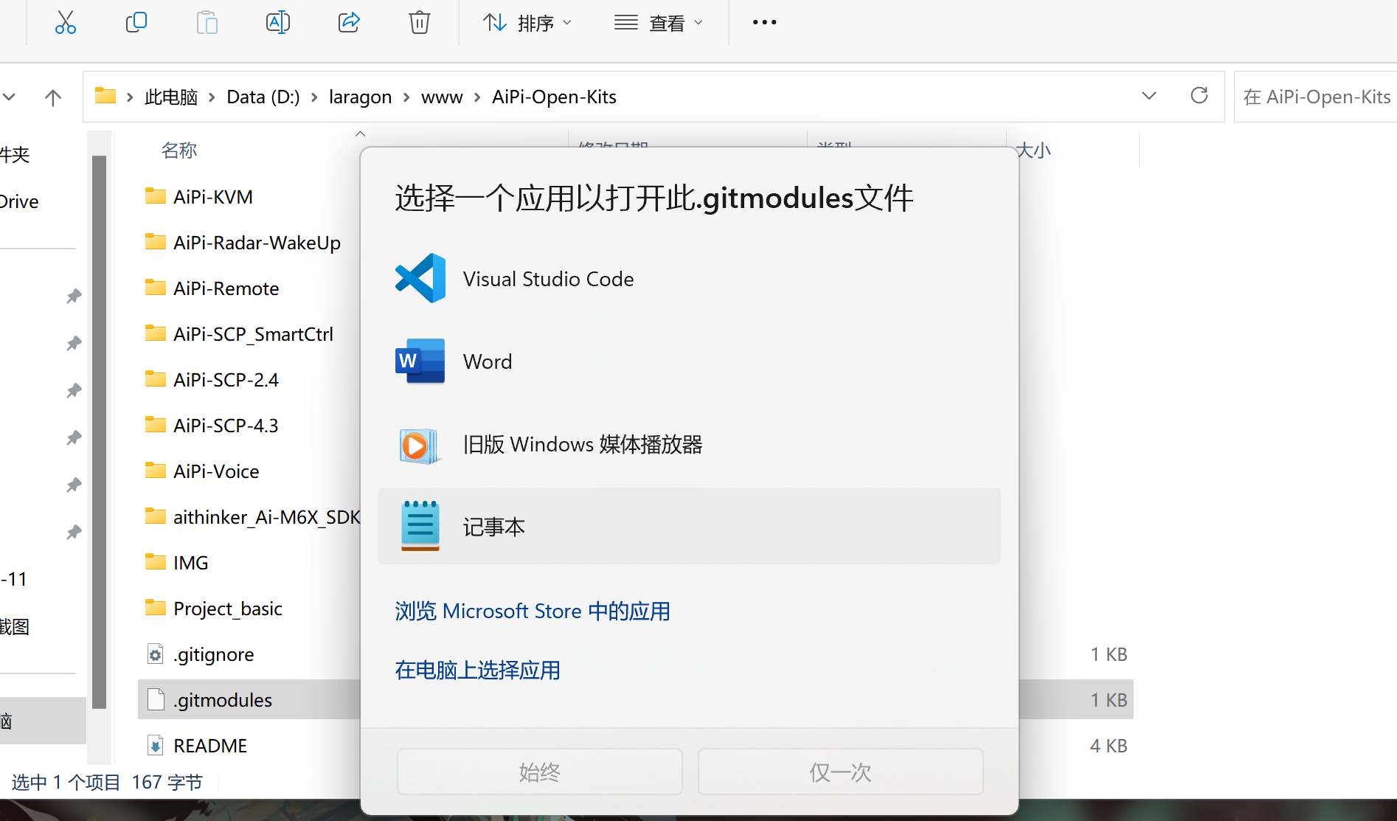Expand chevron between www and AiPi-Open-Kits
The image size is (1397, 821).
477,97
